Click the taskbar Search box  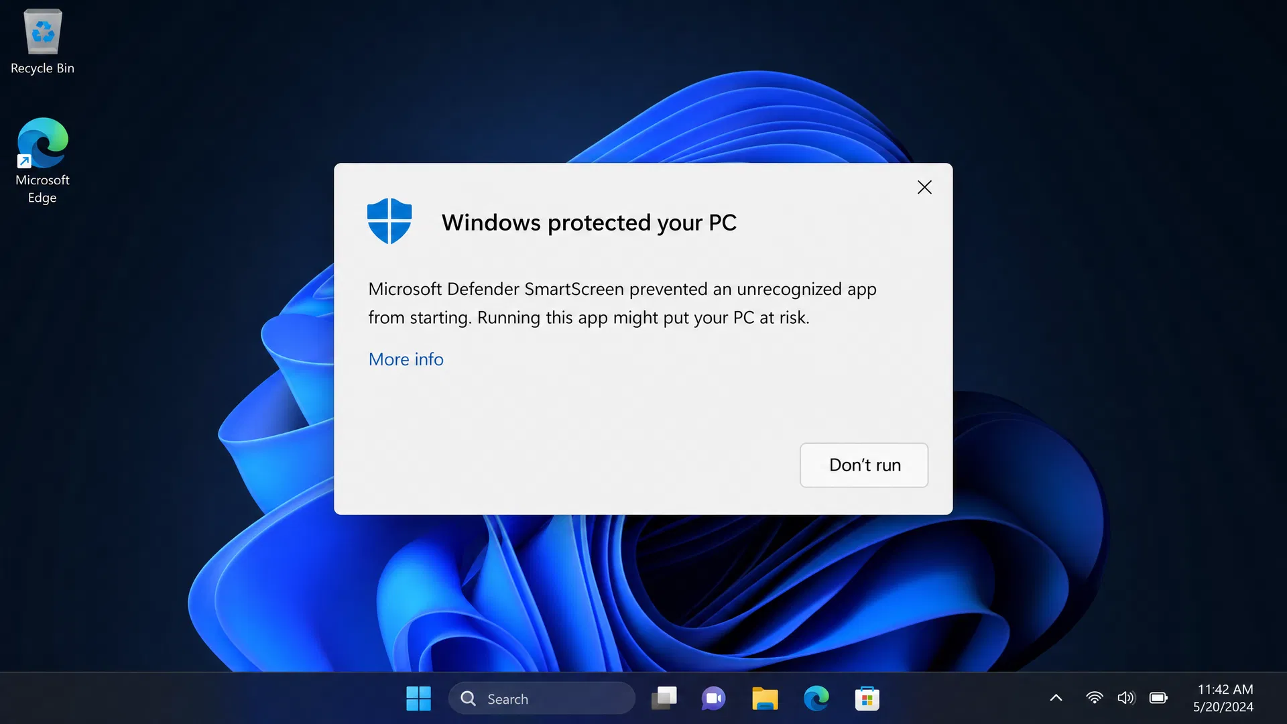coord(542,699)
